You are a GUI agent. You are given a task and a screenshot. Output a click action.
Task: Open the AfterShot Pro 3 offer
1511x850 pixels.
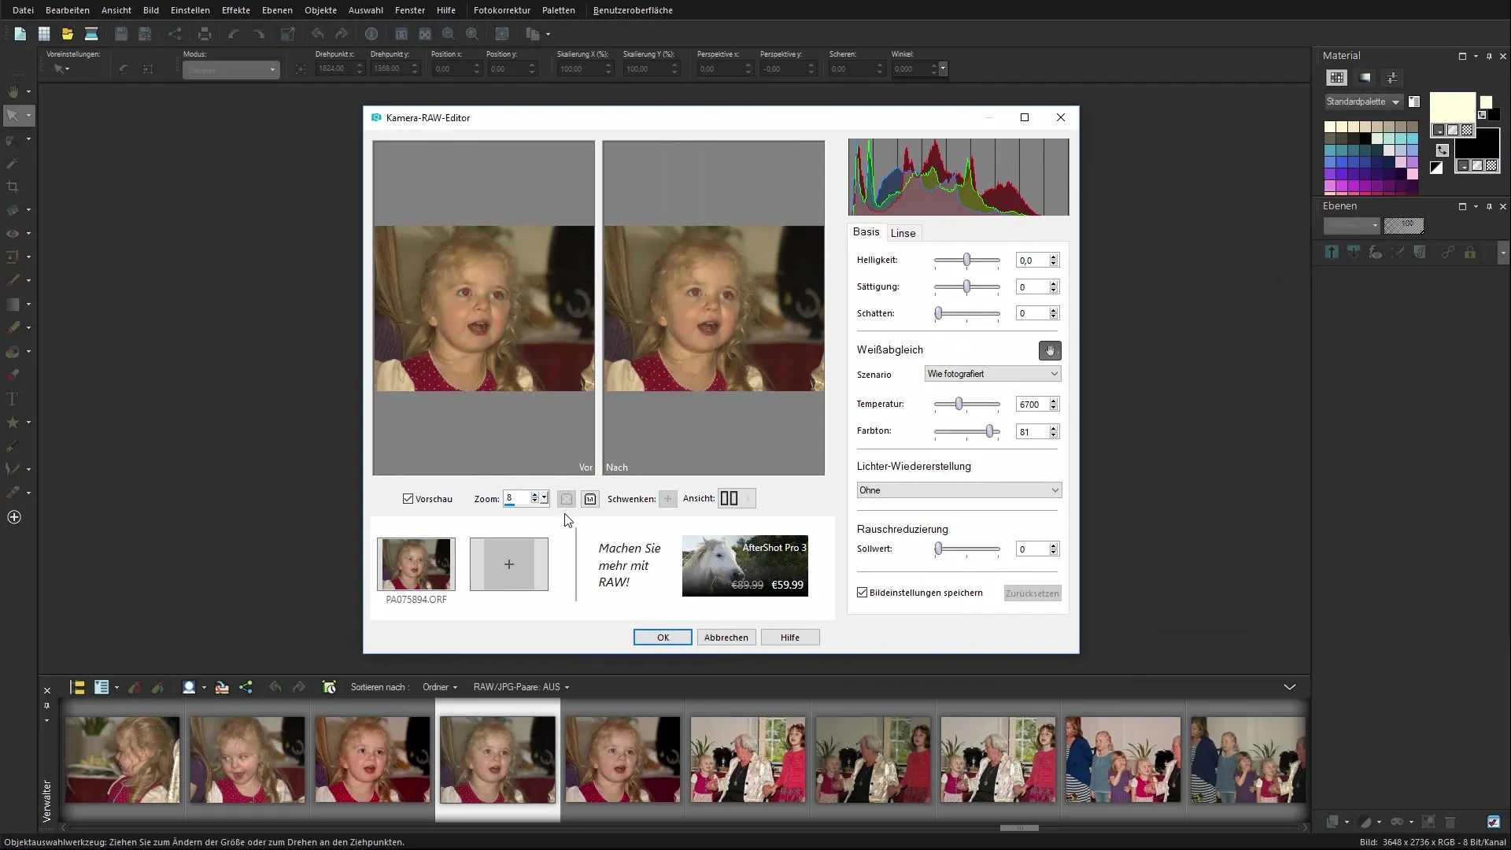click(745, 566)
